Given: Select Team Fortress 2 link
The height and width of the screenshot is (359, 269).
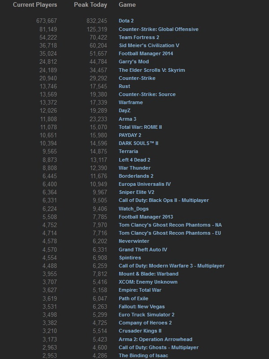Looking at the screenshot, I should (x=139, y=37).
